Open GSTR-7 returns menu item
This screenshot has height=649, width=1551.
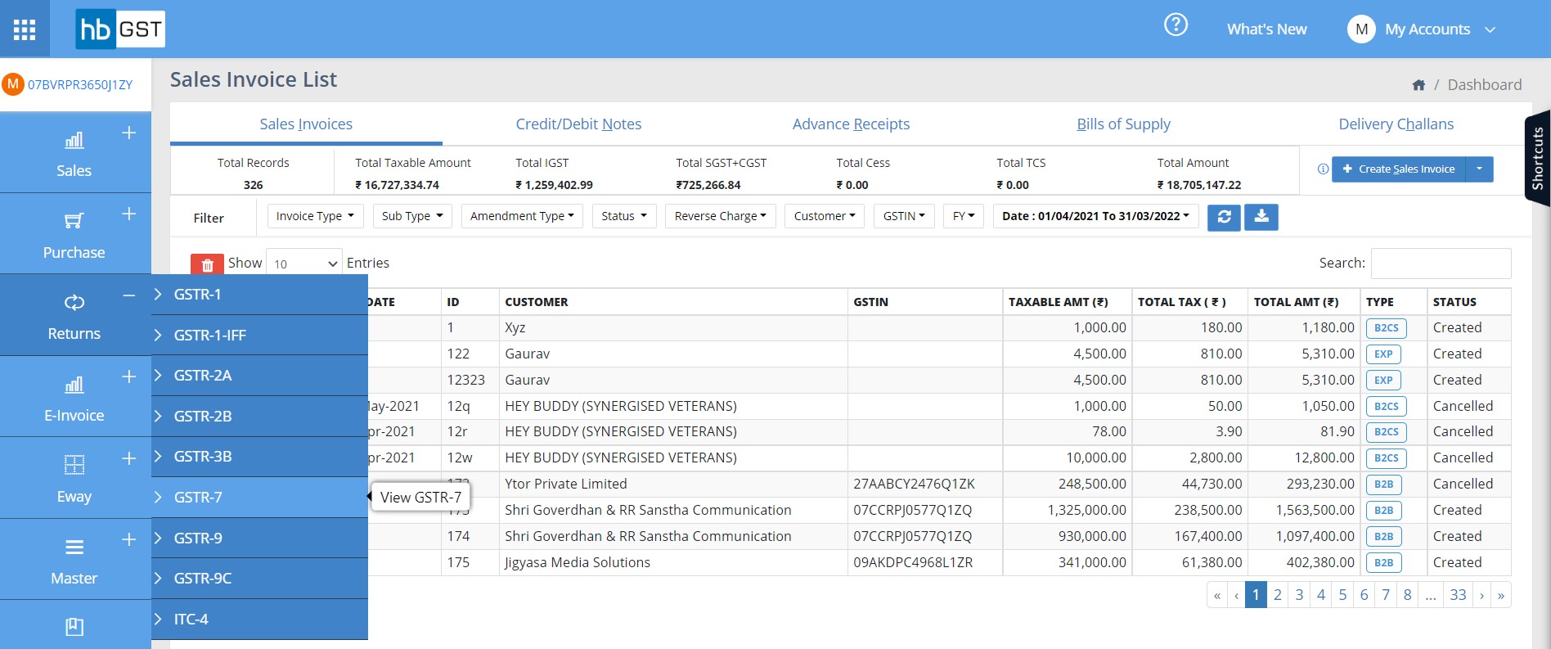point(260,498)
